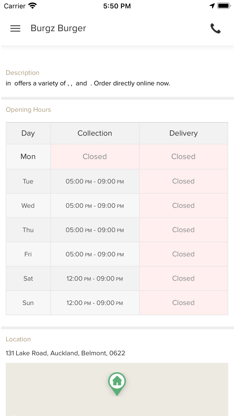The width and height of the screenshot is (234, 416).
Task: Tap the Day column header
Action: [28, 133]
